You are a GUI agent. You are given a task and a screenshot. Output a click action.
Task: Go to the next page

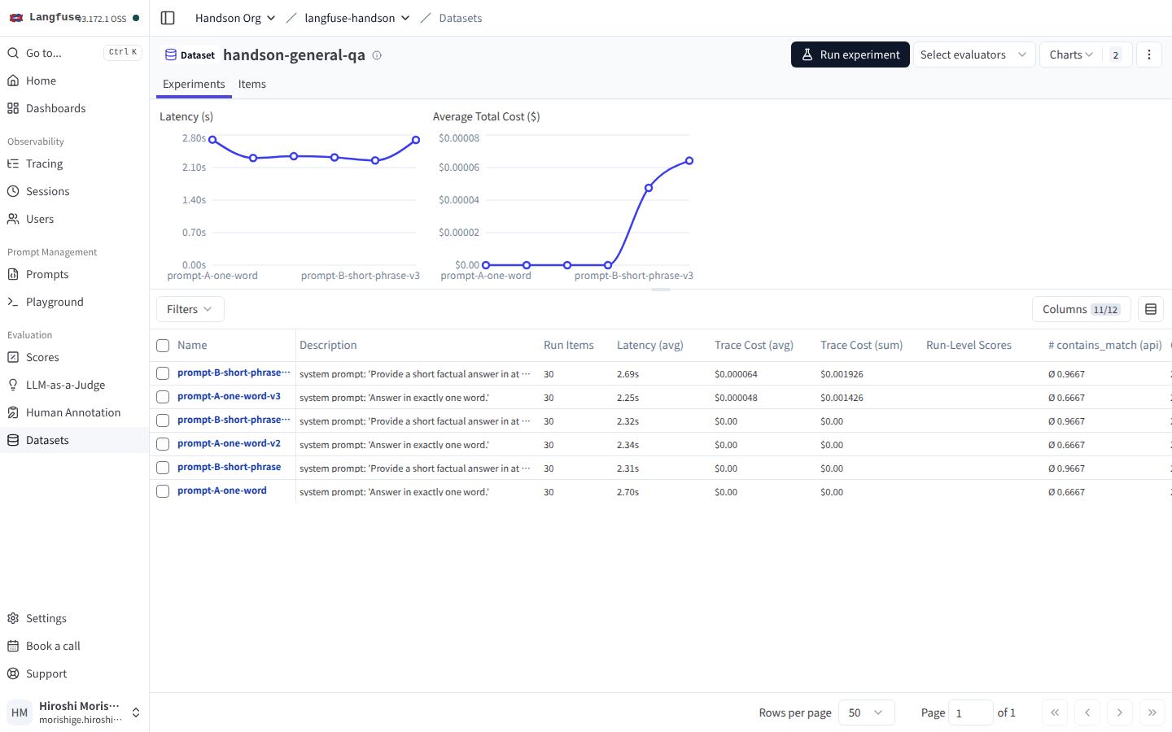coord(1120,712)
